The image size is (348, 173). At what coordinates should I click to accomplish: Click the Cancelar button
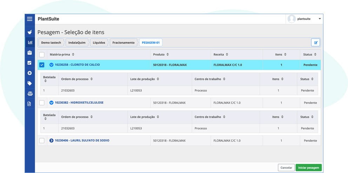[x=286, y=168]
